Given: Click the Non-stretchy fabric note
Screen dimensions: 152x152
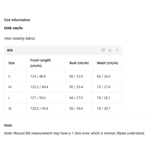Looking at the screenshot, I should point(20,38).
